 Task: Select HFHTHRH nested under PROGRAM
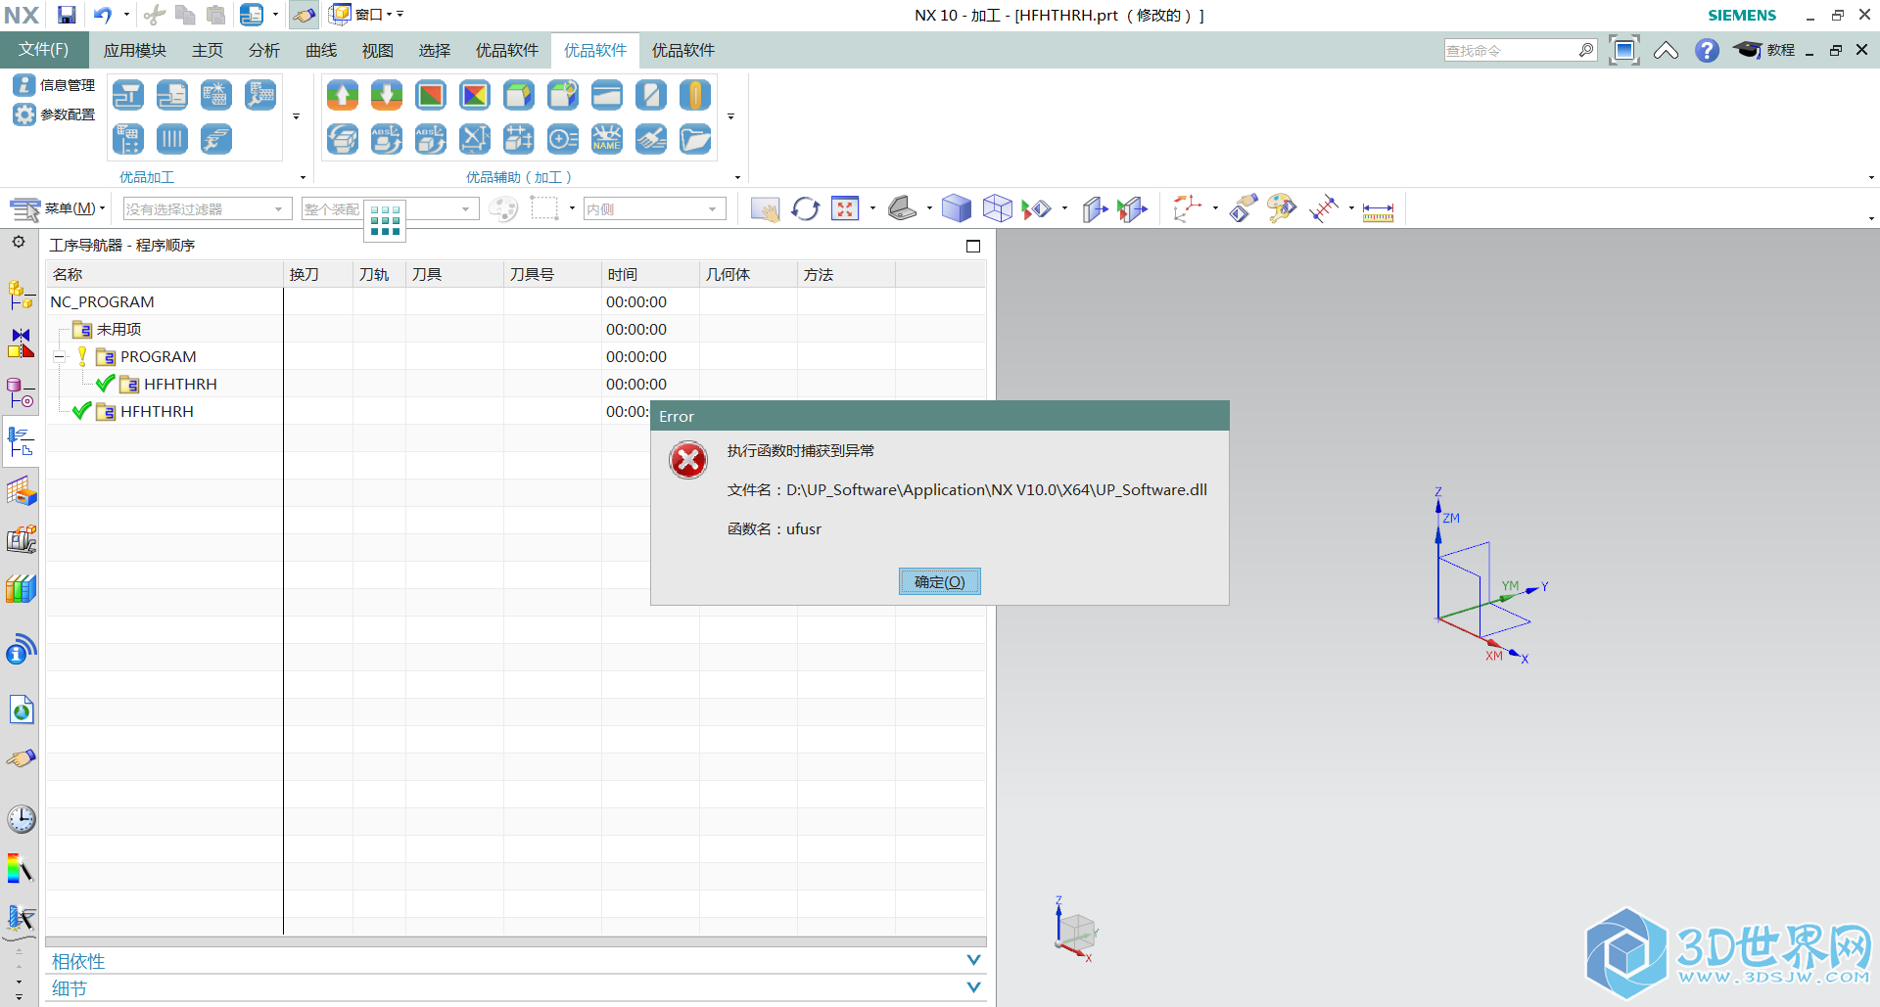(x=180, y=385)
